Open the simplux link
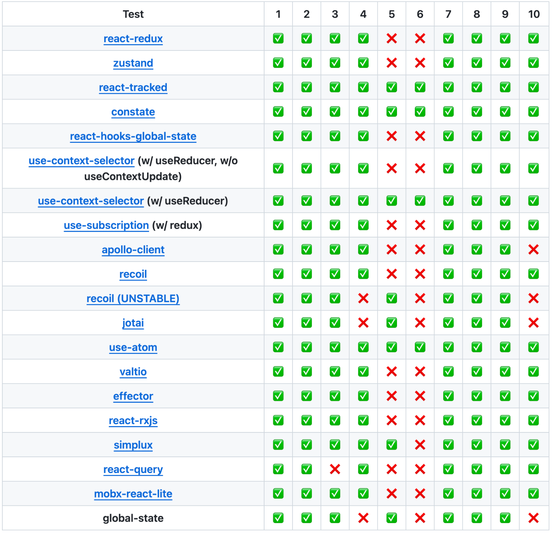This screenshot has height=533, width=552. (133, 445)
